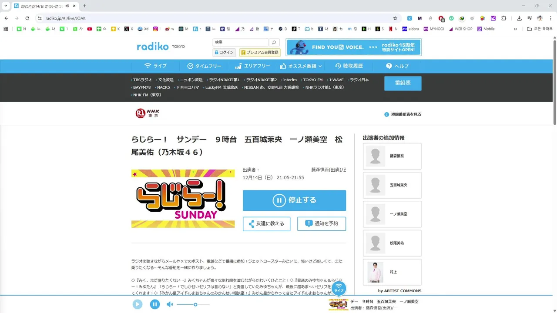Open the ライブ tab
557x313 pixels.
click(155, 66)
